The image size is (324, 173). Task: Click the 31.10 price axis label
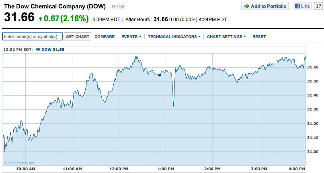[x=313, y=138]
